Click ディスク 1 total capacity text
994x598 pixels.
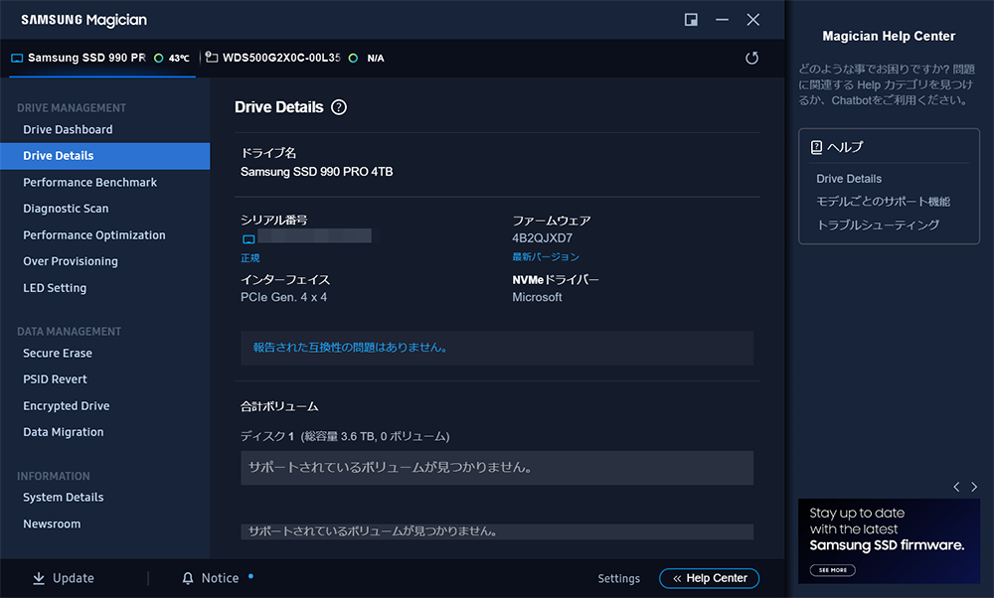(x=345, y=436)
